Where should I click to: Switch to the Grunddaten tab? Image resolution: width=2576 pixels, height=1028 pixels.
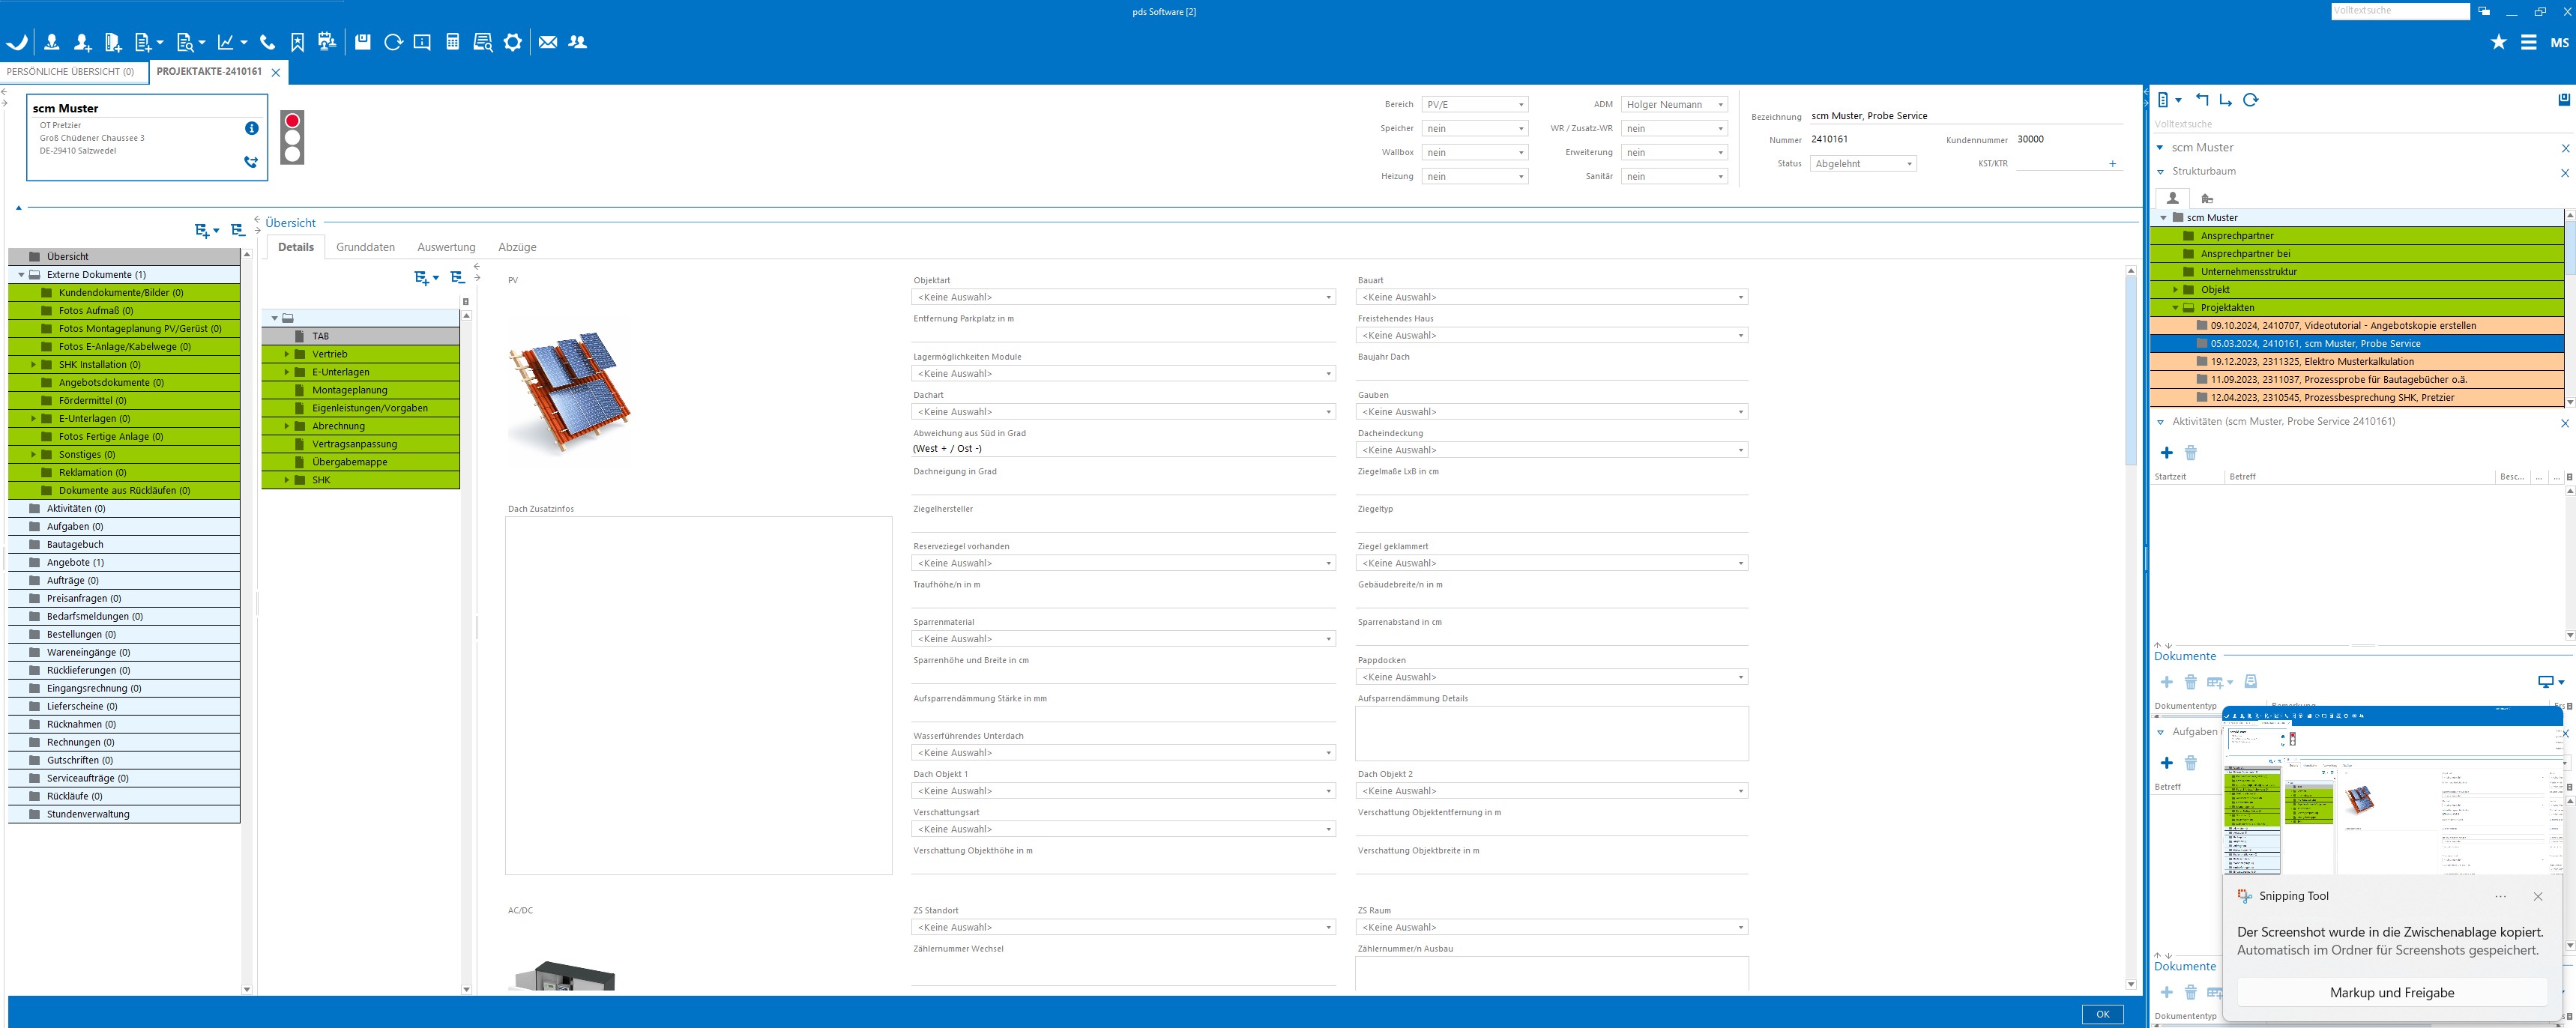(x=365, y=247)
